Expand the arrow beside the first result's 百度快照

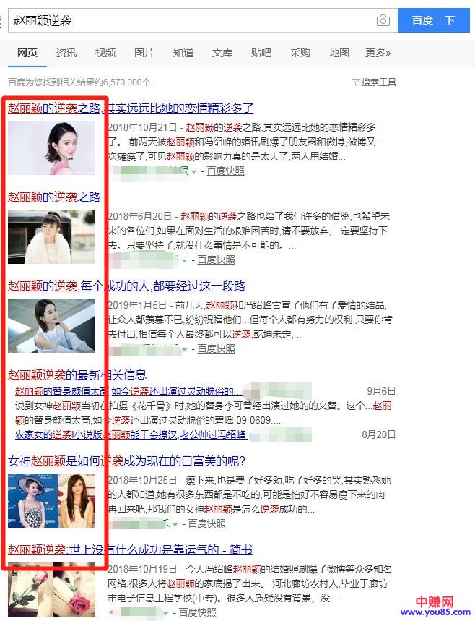coord(193,171)
